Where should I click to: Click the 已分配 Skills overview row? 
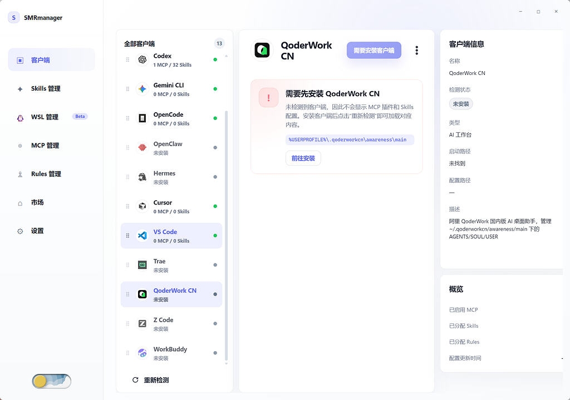coord(506,326)
